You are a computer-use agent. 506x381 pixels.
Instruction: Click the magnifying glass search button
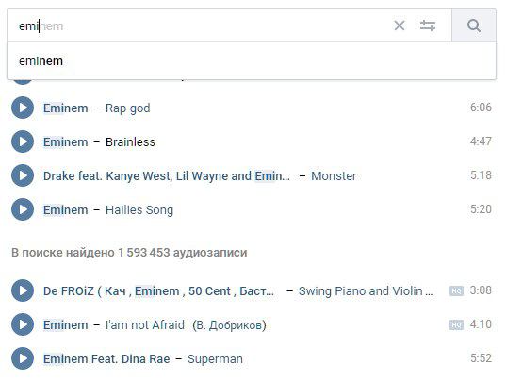click(474, 25)
